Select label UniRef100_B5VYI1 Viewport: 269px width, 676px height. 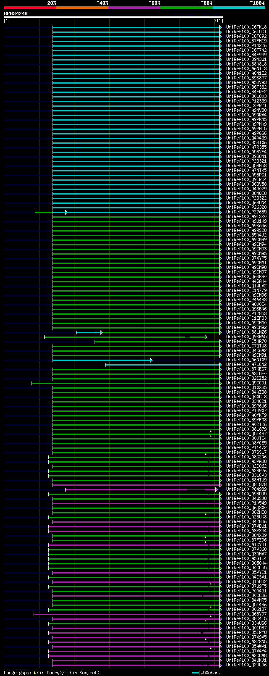(x=246, y=572)
